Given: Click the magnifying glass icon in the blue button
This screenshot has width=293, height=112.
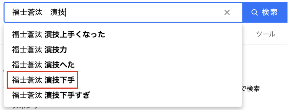Looking at the screenshot, I should click(x=254, y=12).
